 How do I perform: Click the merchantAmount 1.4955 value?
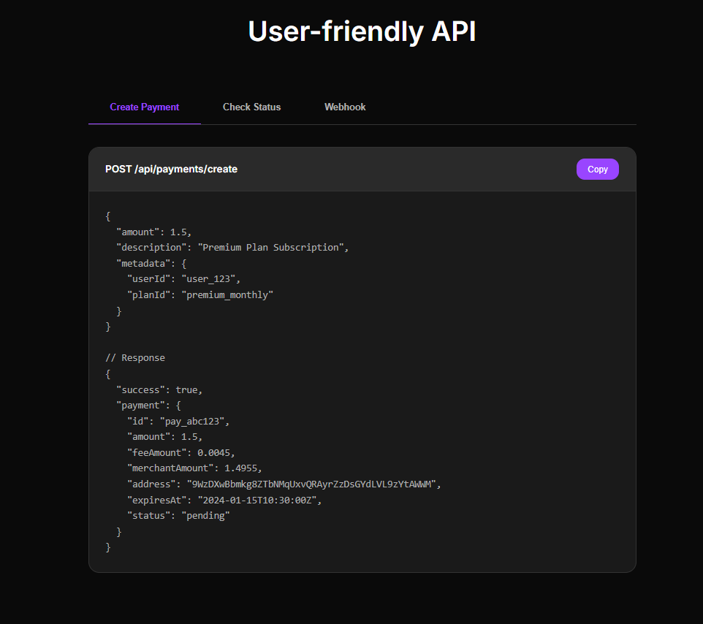click(x=237, y=468)
